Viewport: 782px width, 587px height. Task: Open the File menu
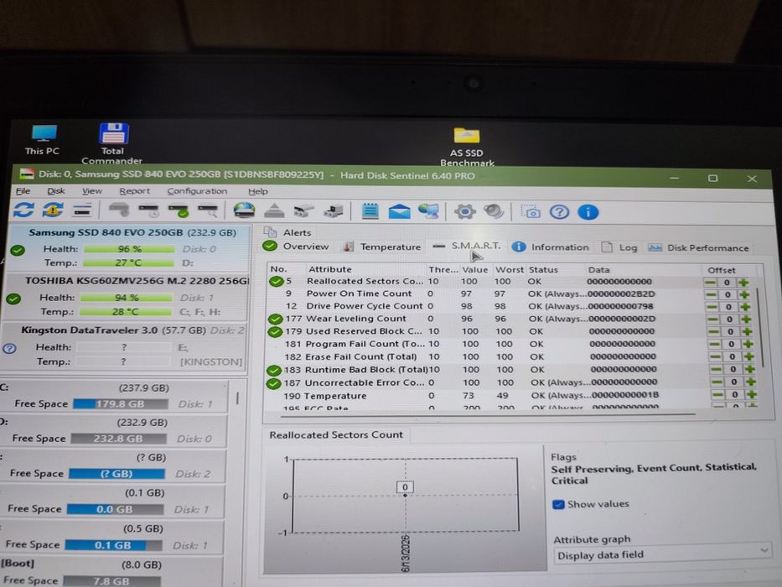[x=23, y=191]
